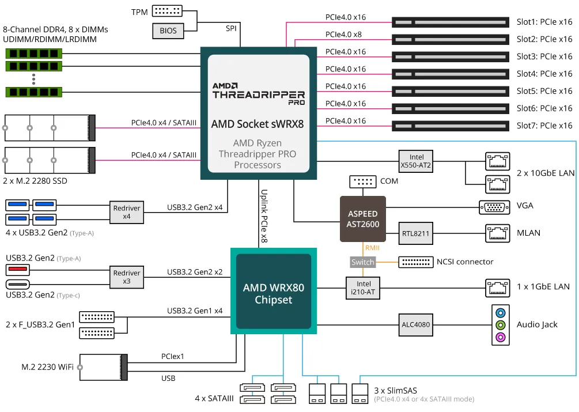Viewport: 579px width, 412px height.
Task: Select the BIOS chip block
Action: point(168,31)
